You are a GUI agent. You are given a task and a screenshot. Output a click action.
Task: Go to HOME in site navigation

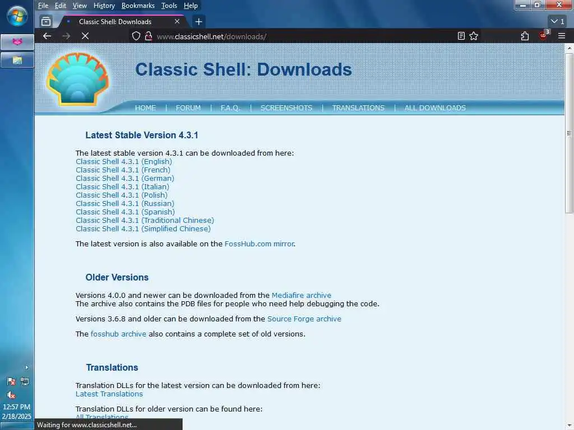pyautogui.click(x=145, y=108)
